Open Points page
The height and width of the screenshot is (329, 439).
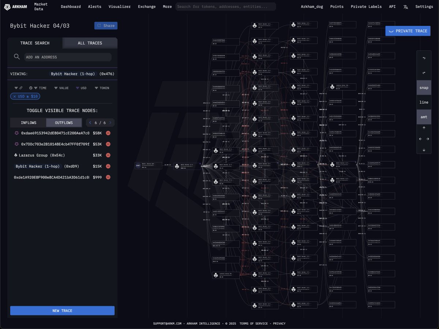(x=337, y=7)
